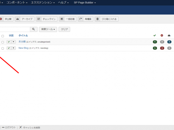
Task: Toggle the select-all header checkbox
Action: click(3, 36)
